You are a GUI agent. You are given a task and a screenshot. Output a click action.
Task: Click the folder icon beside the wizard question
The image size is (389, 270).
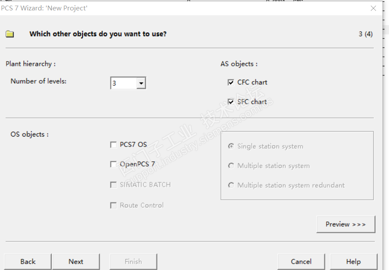pyautogui.click(x=10, y=34)
